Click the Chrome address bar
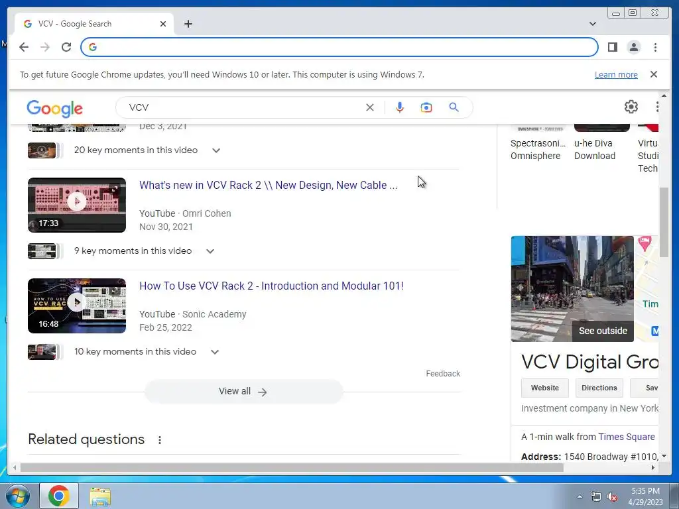The width and height of the screenshot is (679, 509). pos(339,47)
